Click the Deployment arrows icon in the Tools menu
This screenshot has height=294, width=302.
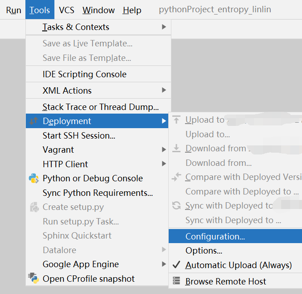click(34, 121)
